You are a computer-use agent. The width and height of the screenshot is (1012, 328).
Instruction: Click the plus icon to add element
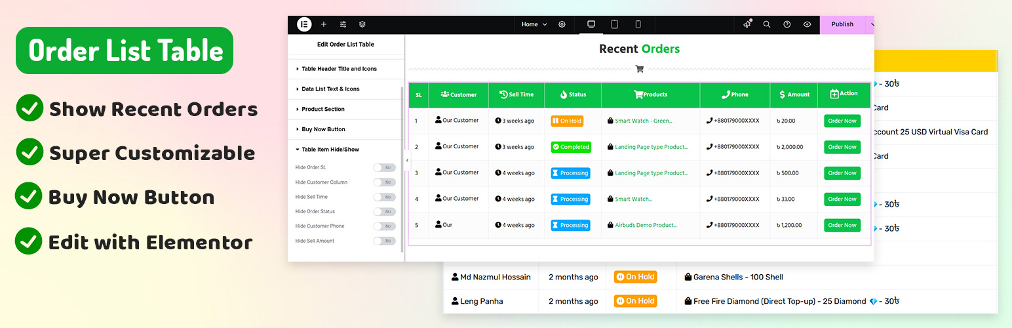(324, 24)
